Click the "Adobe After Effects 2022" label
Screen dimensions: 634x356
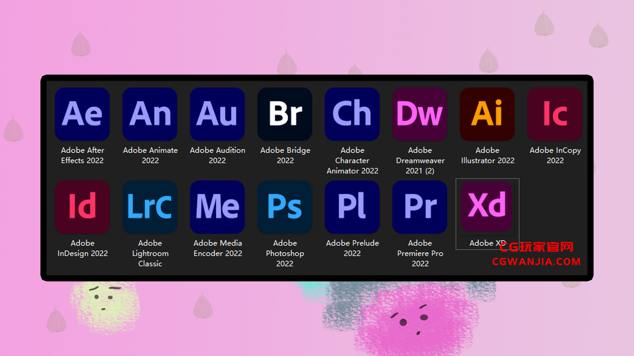click(x=83, y=155)
